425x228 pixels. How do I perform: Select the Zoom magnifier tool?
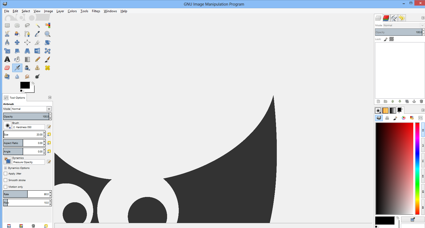tap(47, 34)
